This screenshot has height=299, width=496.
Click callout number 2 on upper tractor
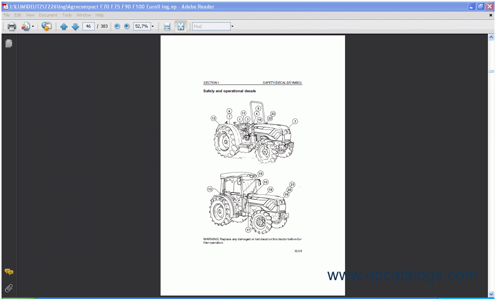click(295, 121)
